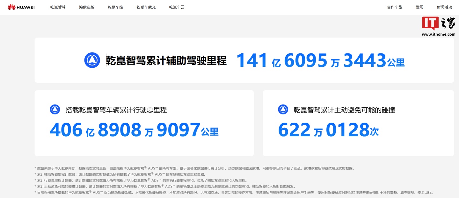Image resolution: width=459 pixels, height=198 pixels.
Task: Open 新闻活动 in the header
Action: click(x=444, y=7)
